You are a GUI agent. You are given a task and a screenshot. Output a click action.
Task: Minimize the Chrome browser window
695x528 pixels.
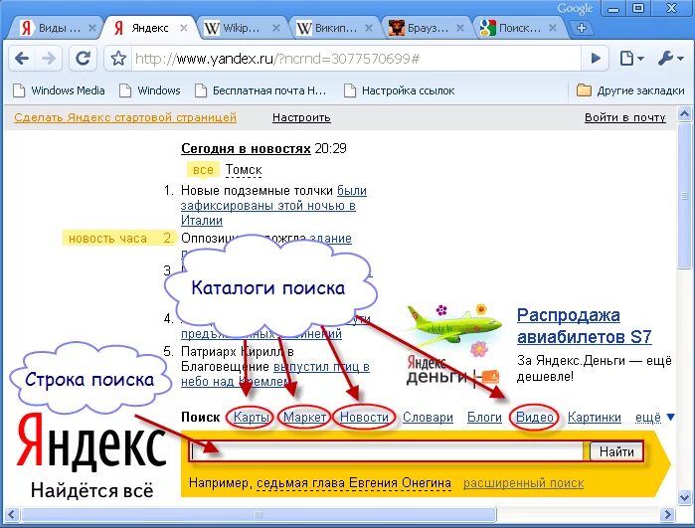click(613, 8)
